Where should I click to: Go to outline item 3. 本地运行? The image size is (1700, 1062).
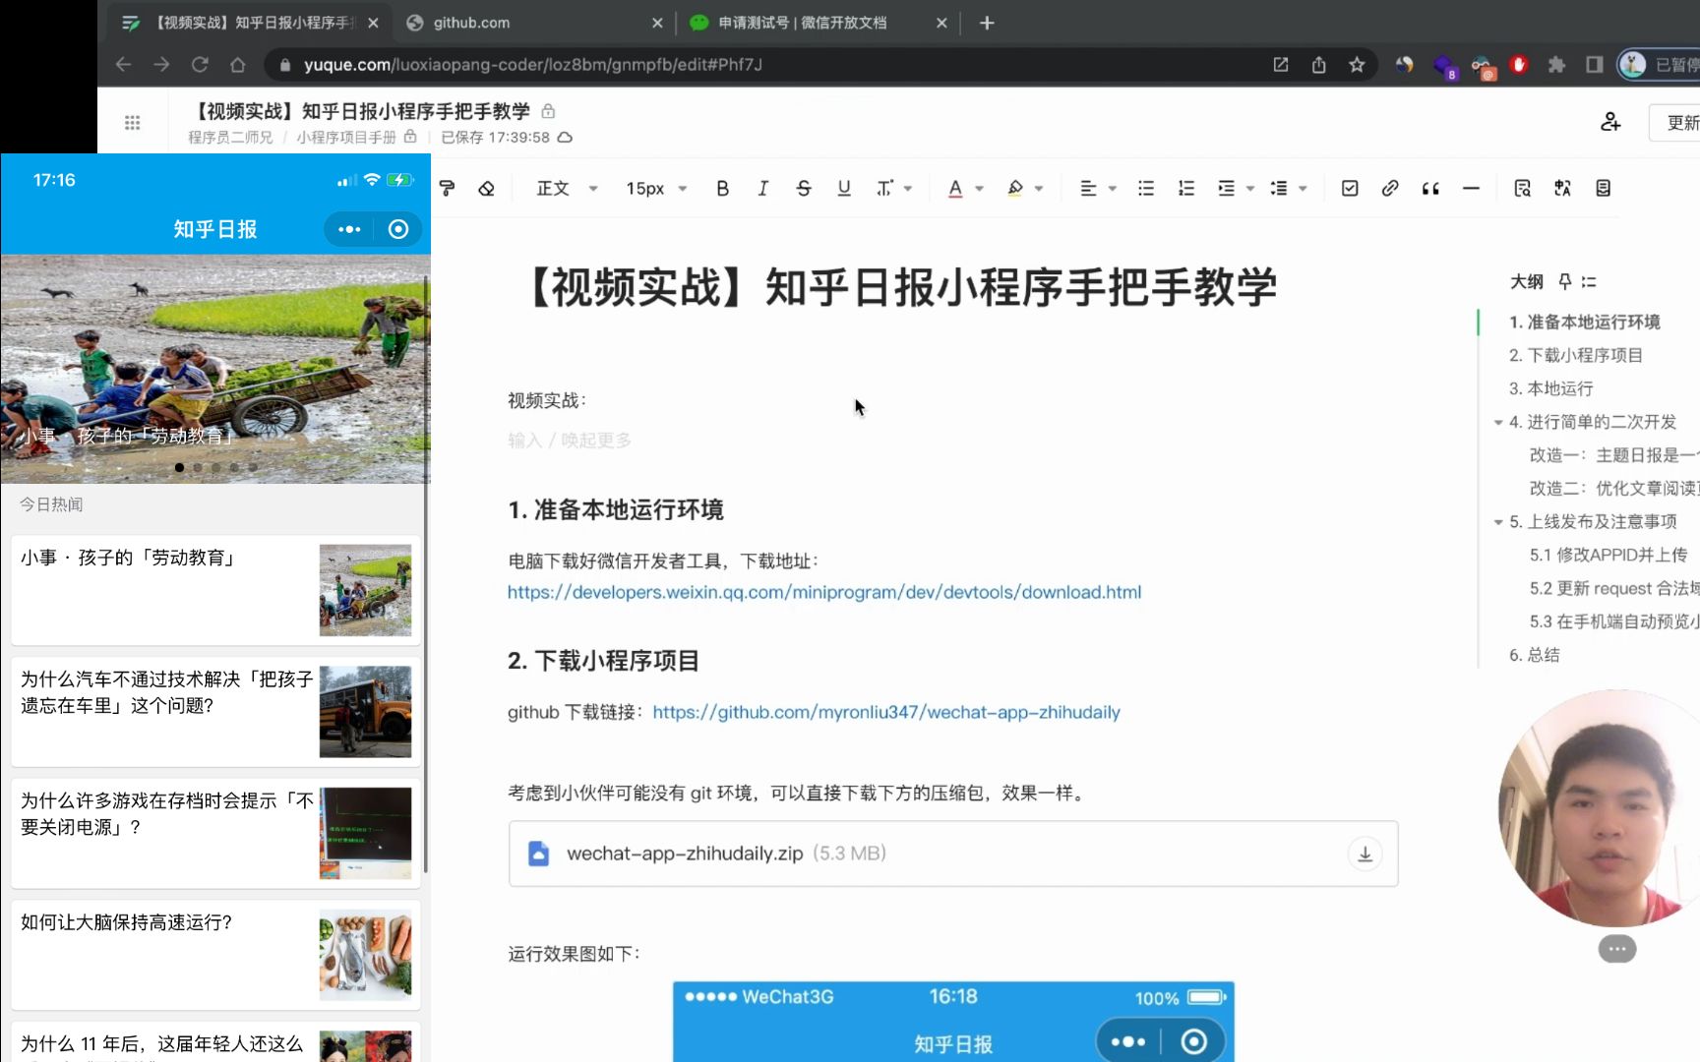point(1550,388)
